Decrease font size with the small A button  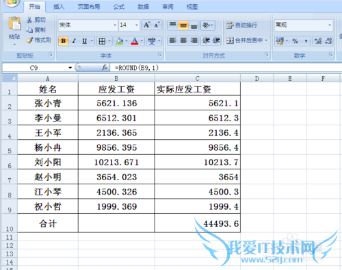click(157, 25)
